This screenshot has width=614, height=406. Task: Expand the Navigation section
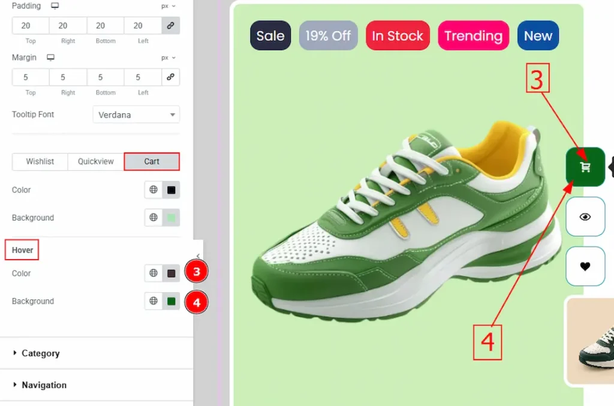click(x=44, y=385)
